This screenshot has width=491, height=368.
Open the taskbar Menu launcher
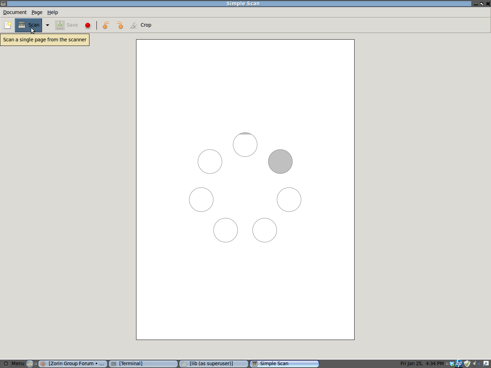[x=14, y=363]
